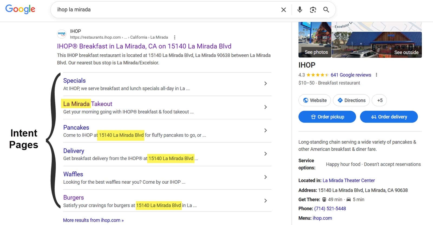This screenshot has height=225, width=433.
Task: Open the Specials sitelink
Action: coord(74,81)
